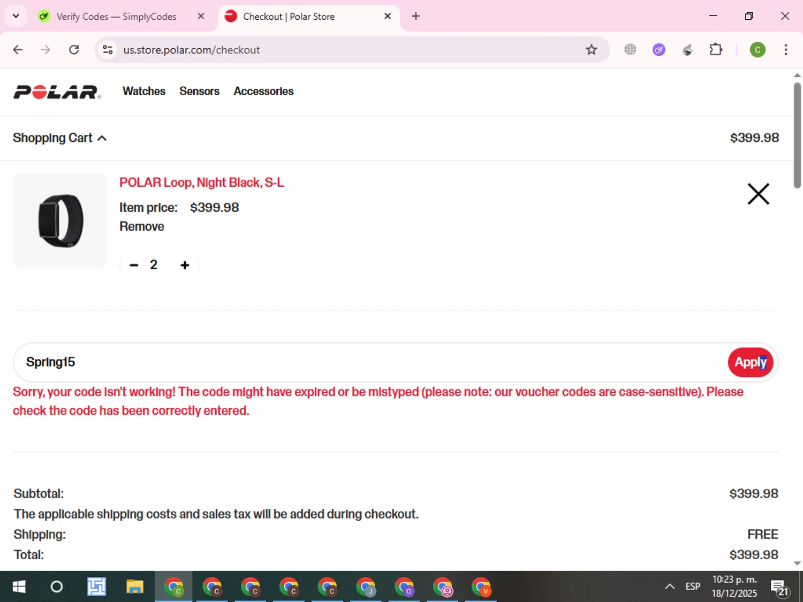
Task: Open the Chrome window with V badge
Action: click(481, 587)
